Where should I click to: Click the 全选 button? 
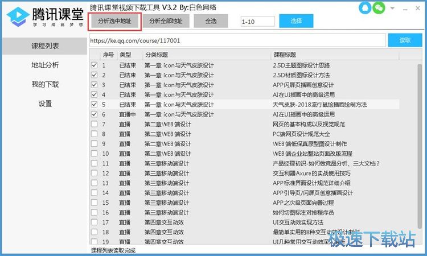(x=211, y=21)
